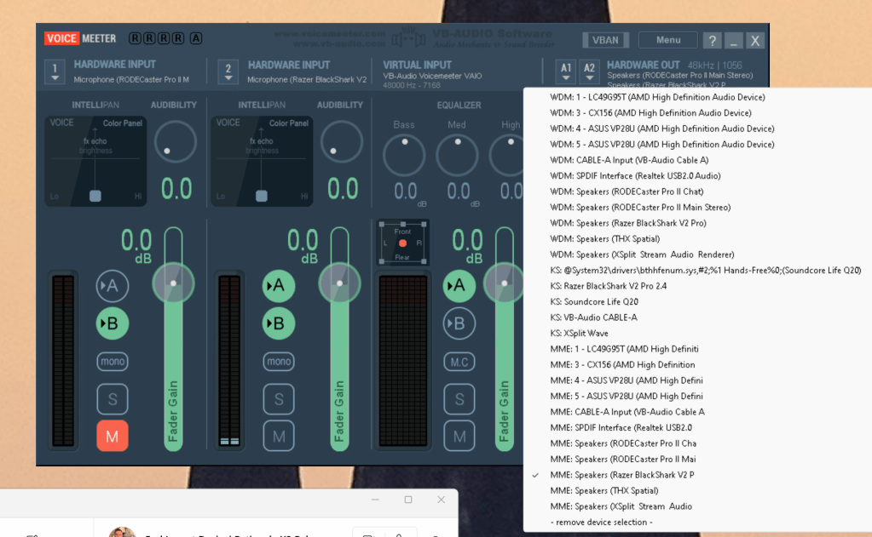Open A2 hardware output selector
The width and height of the screenshot is (872, 537).
point(590,71)
